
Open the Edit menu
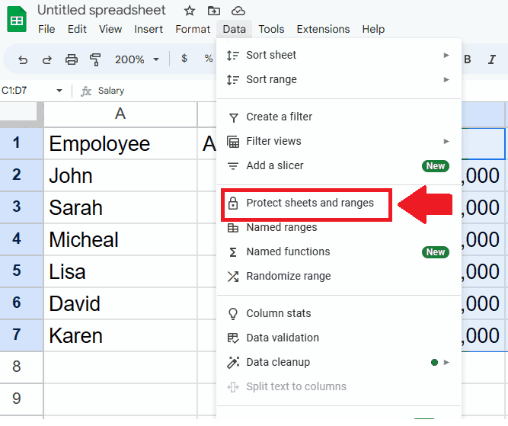[x=77, y=29]
